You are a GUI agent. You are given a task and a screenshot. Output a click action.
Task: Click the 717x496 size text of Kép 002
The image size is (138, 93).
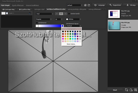tap(123, 25)
